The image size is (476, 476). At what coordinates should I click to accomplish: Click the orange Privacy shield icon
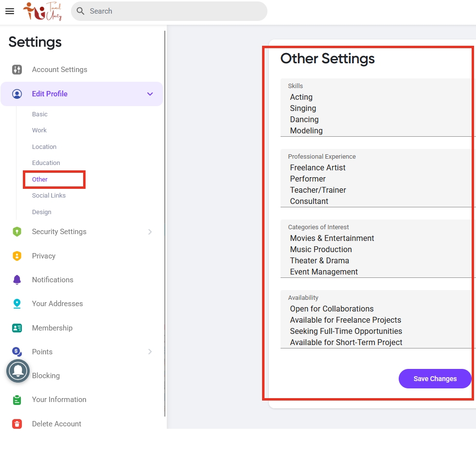(17, 256)
